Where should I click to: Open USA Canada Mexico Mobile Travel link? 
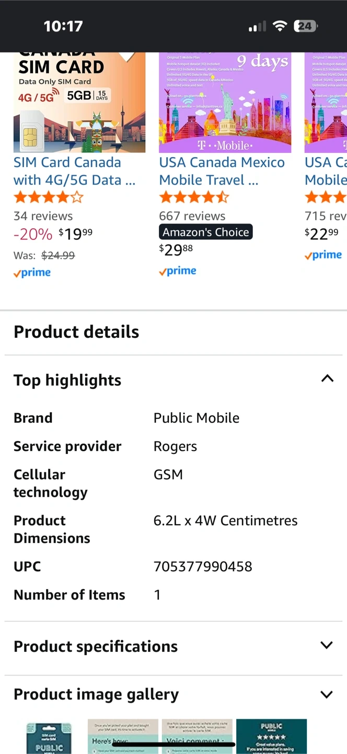[222, 171]
